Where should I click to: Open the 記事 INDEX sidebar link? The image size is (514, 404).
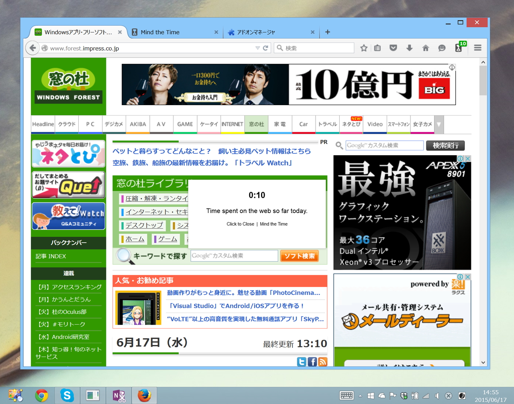[51, 256]
